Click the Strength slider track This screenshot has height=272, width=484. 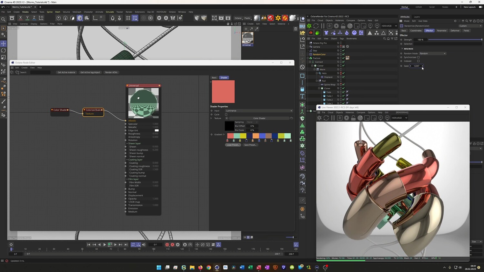(x=455, y=40)
